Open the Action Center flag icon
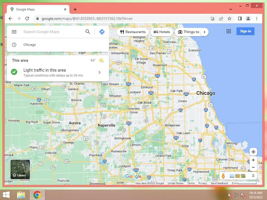The image size is (267, 200). click(242, 195)
